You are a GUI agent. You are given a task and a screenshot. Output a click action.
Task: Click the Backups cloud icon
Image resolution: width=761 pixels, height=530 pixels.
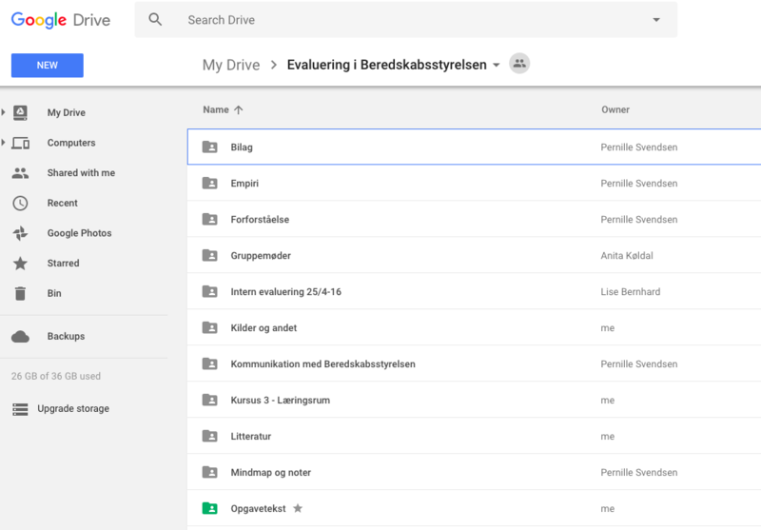tap(20, 336)
